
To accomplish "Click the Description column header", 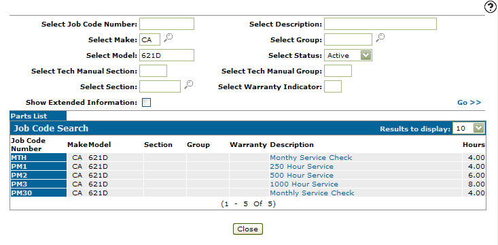I will point(292,145).
